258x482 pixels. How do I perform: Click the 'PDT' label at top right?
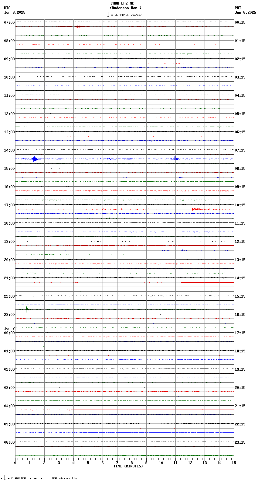238,8
